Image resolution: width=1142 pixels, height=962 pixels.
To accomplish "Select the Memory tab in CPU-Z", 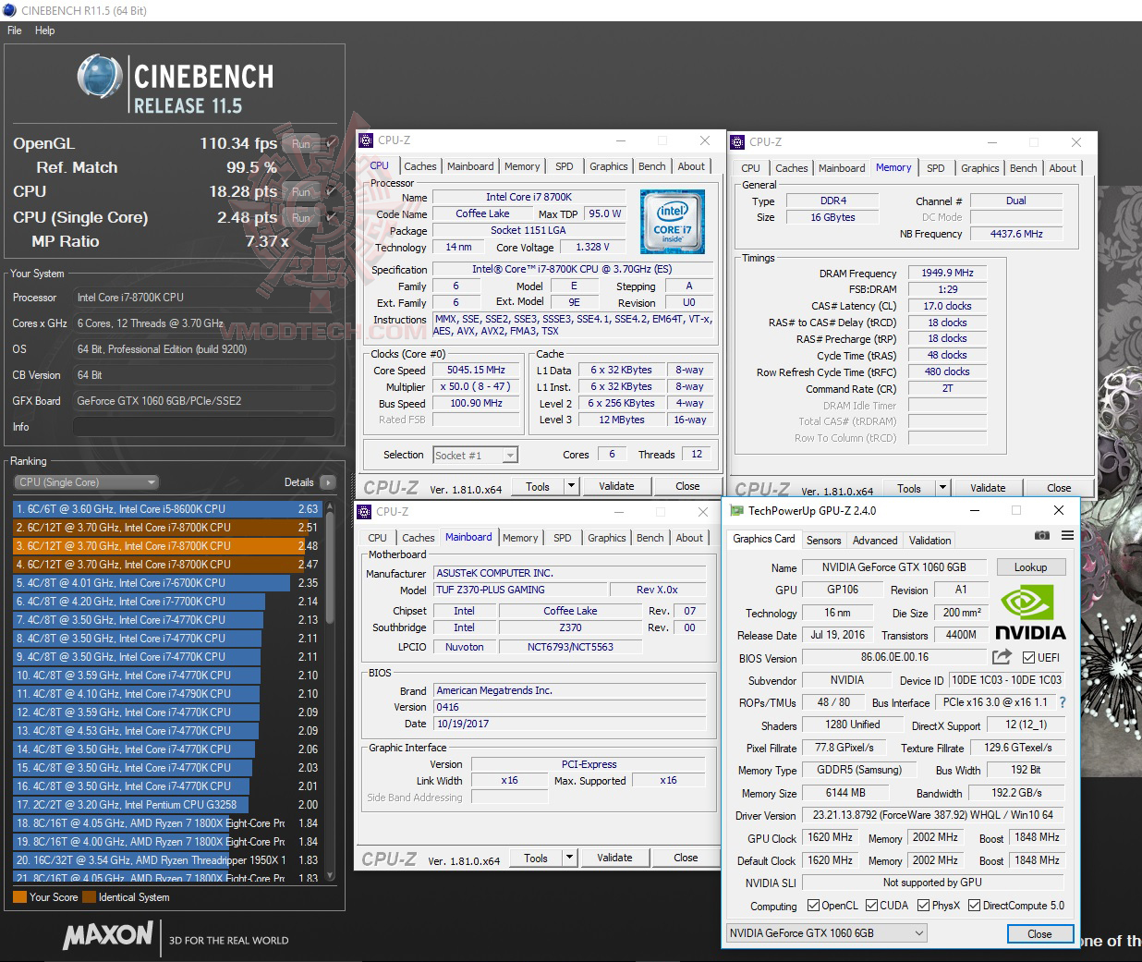I will point(522,166).
